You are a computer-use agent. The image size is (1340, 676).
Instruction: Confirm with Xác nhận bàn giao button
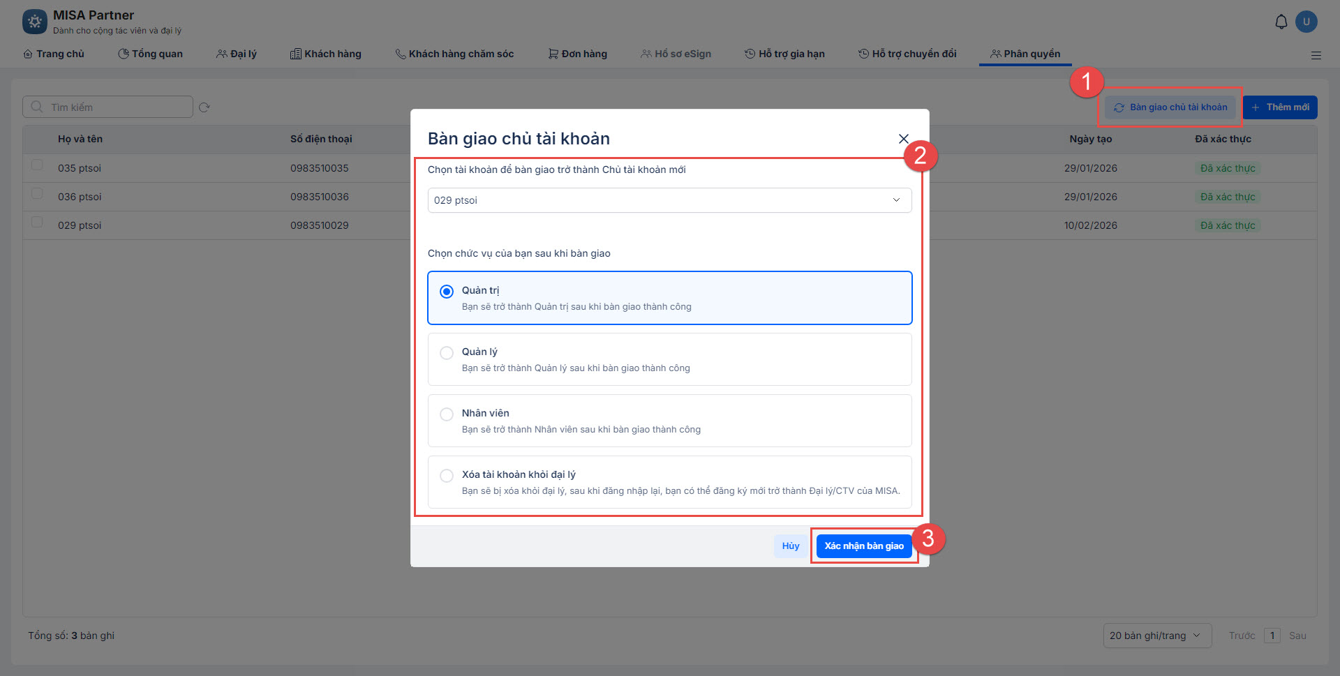(x=863, y=546)
